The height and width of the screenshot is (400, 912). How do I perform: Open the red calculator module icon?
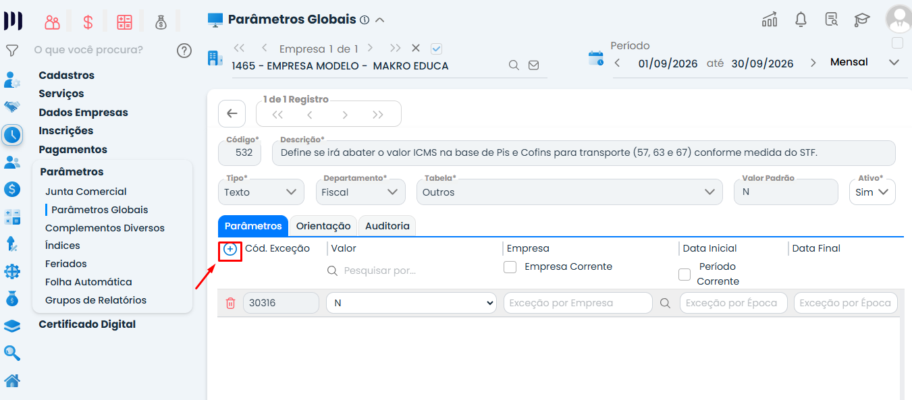124,22
